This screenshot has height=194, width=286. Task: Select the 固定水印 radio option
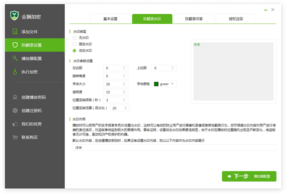click(74, 44)
